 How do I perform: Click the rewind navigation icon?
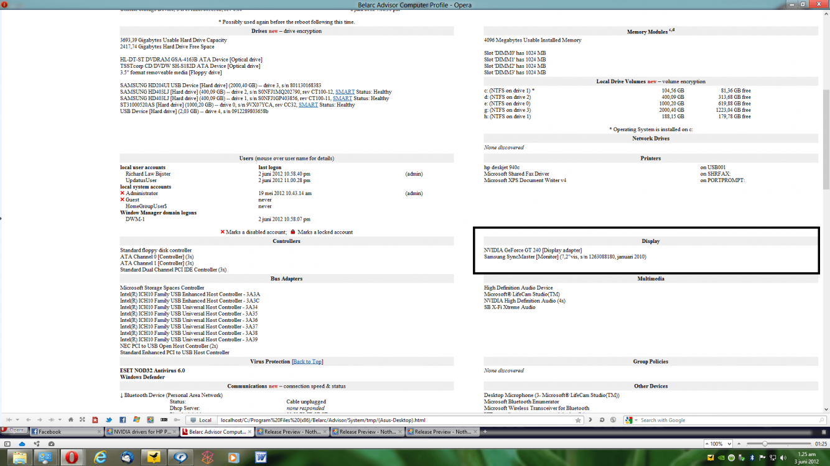(x=9, y=420)
